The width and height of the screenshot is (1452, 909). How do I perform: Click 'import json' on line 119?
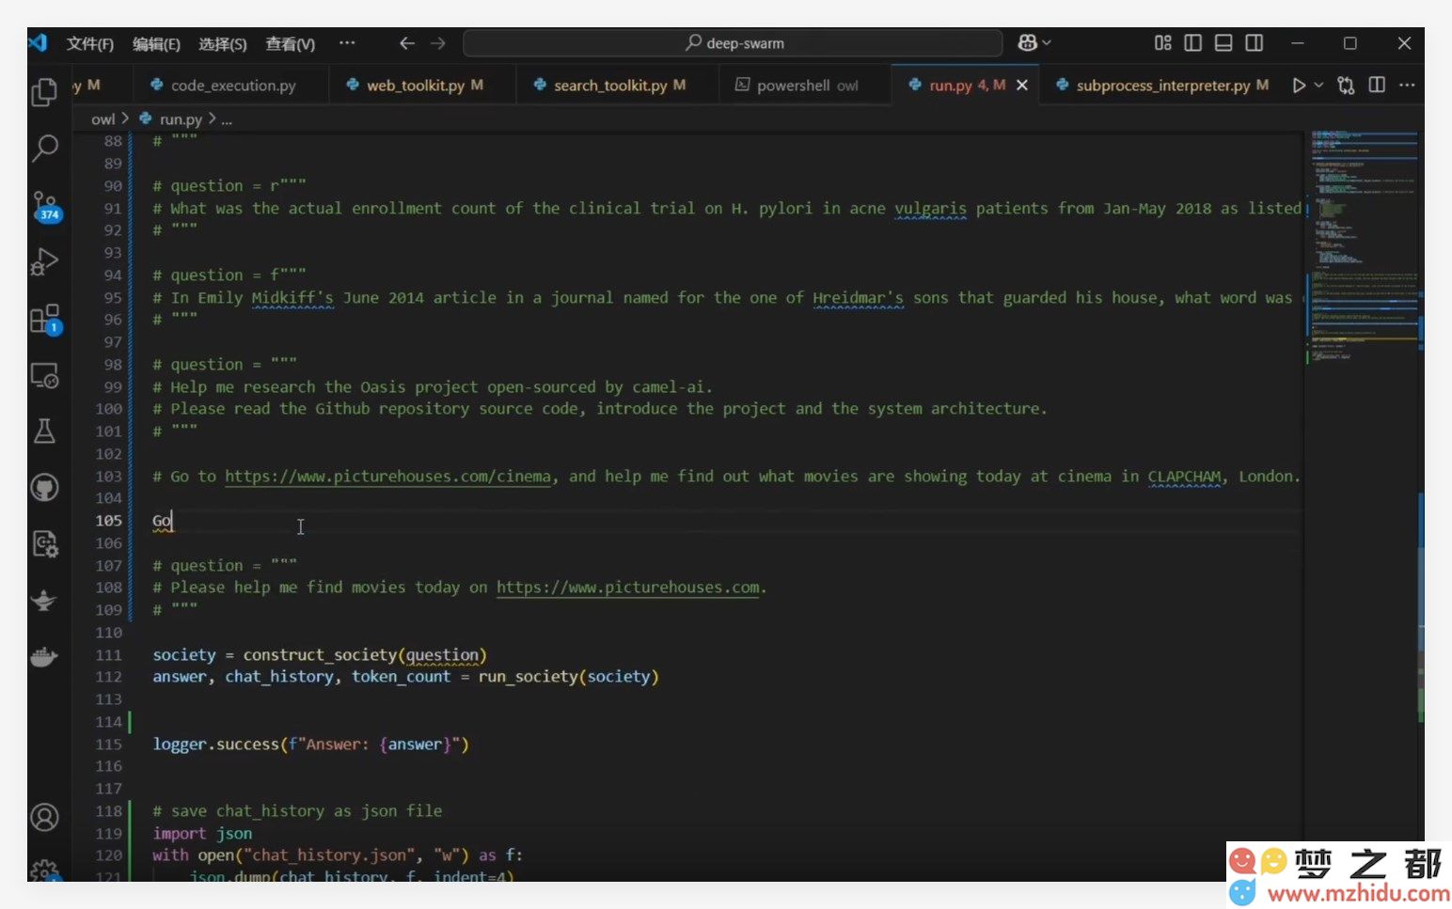[202, 834]
